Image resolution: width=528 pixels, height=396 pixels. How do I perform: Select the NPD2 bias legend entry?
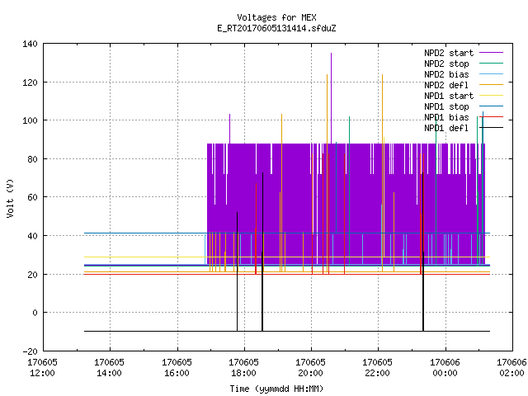point(446,74)
